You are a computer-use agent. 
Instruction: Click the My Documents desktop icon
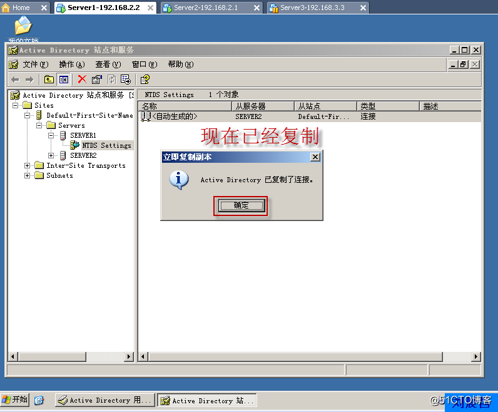(x=23, y=26)
